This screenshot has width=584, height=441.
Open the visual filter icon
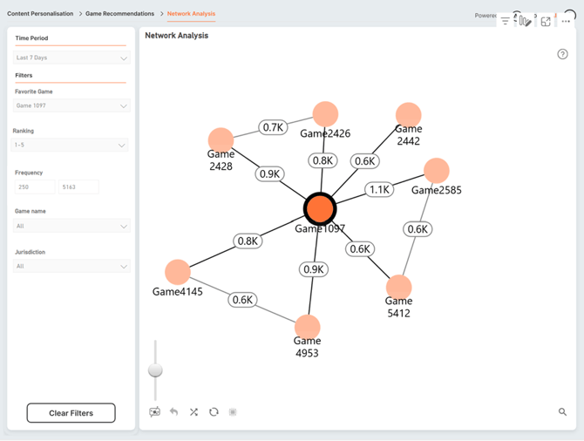pyautogui.click(x=506, y=21)
